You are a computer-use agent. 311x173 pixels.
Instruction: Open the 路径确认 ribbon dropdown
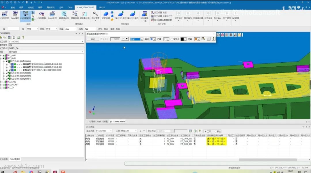(x=217, y=16)
